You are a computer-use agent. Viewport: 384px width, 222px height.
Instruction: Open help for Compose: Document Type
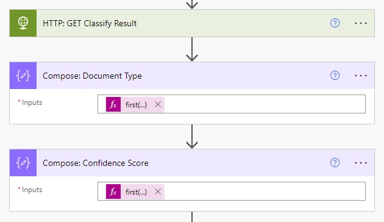click(335, 76)
